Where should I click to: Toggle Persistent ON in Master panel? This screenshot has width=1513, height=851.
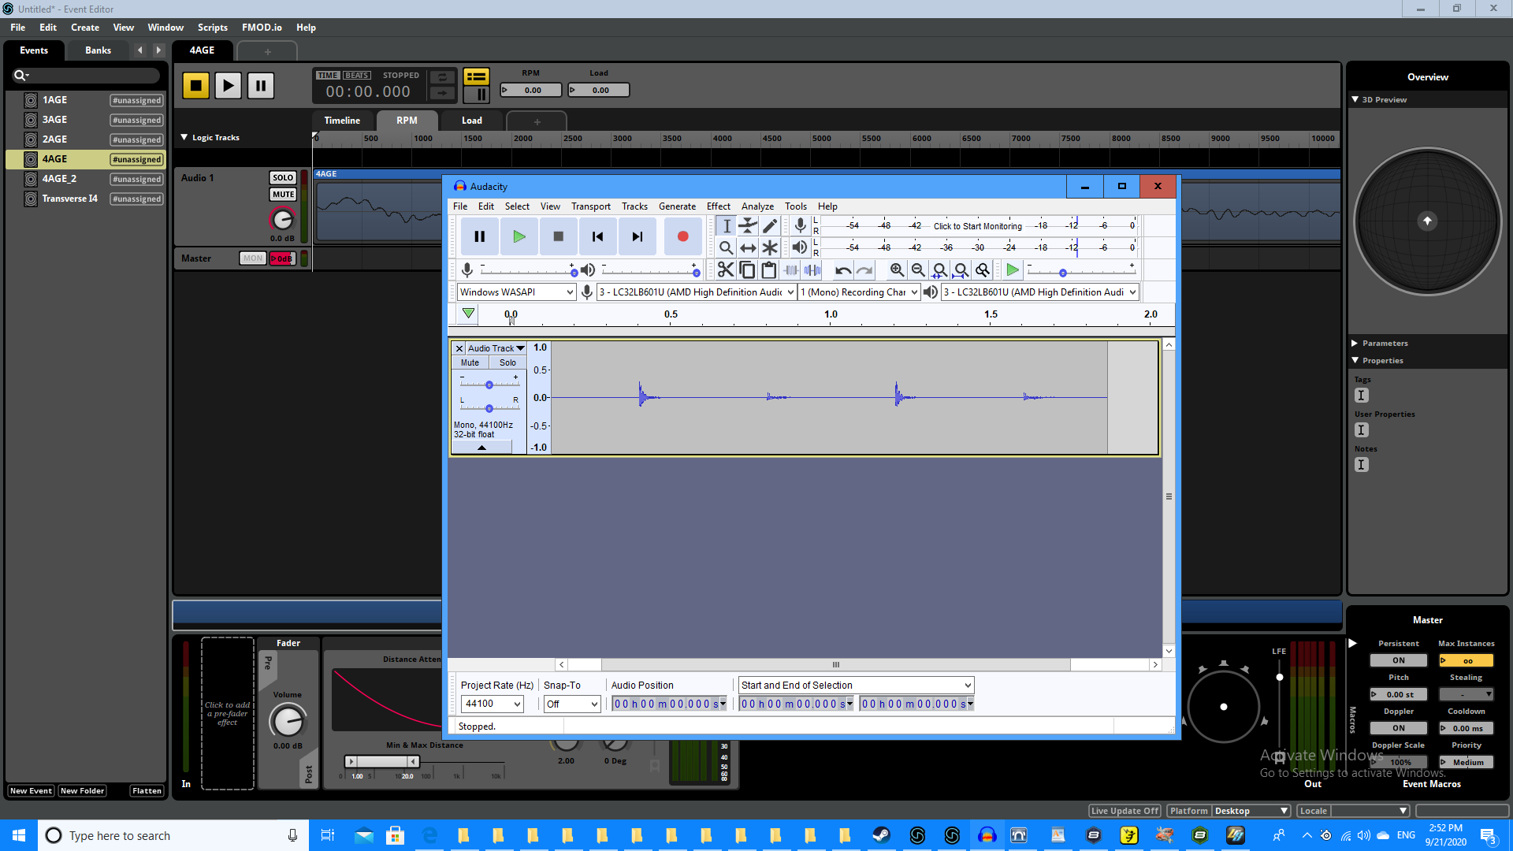point(1398,661)
